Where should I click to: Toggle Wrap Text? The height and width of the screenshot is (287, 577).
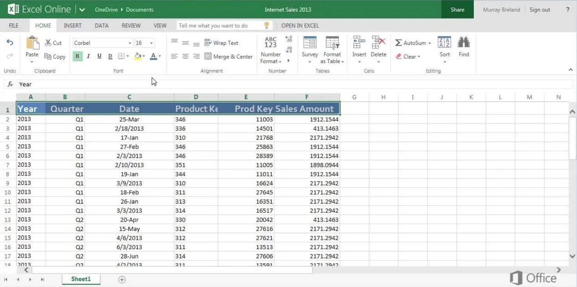tap(221, 43)
